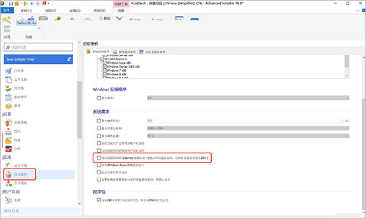Tick the Windows Azure virtual machine checkbox
Image resolution: width=366 pixels, height=219 pixels.
[x=99, y=165]
